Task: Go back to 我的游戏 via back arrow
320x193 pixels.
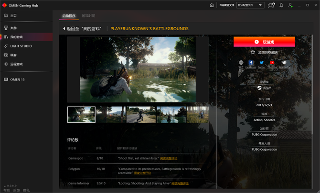Action: 82,29
